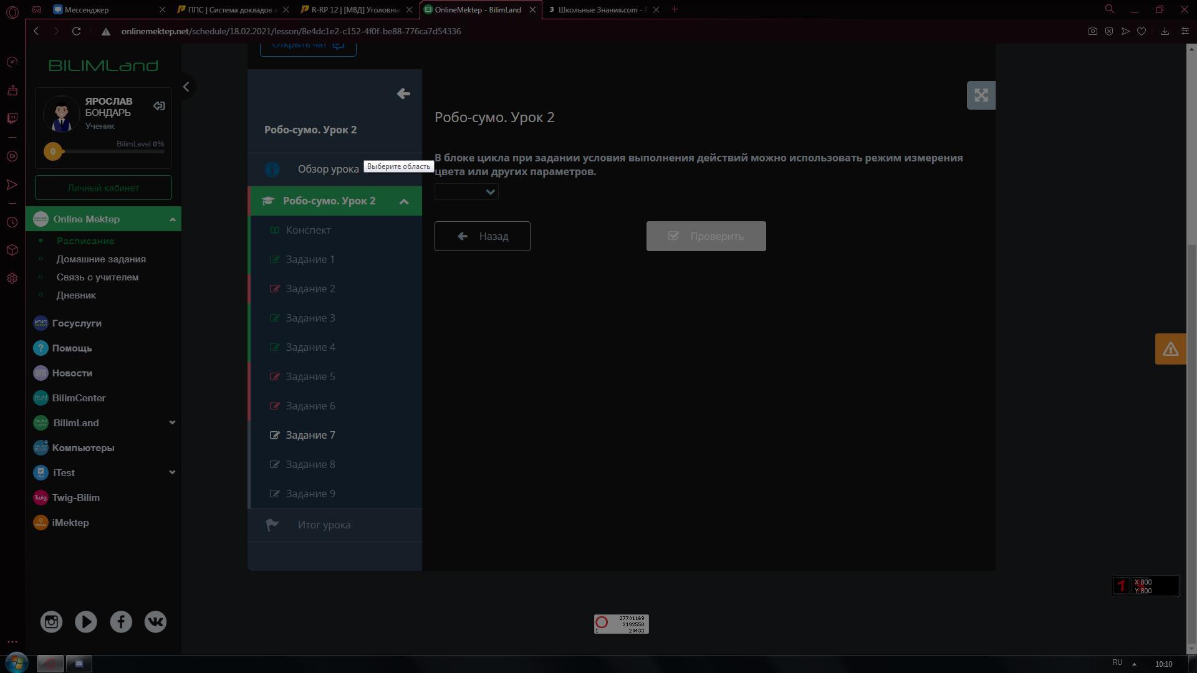Open the Facebook social icon
The image size is (1197, 673).
(x=121, y=621)
